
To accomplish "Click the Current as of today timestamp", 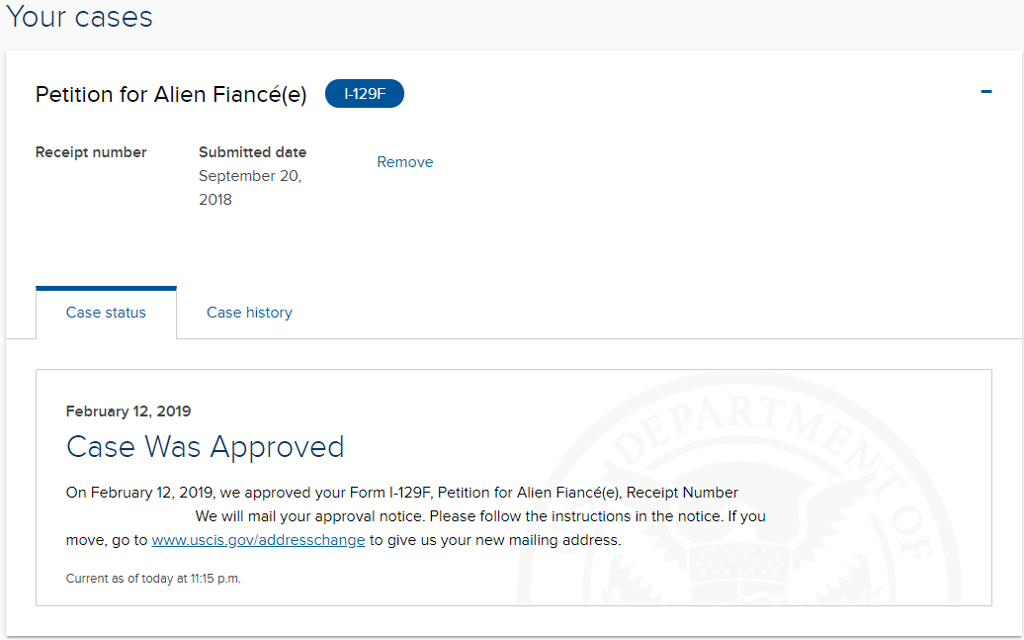I will (x=153, y=579).
